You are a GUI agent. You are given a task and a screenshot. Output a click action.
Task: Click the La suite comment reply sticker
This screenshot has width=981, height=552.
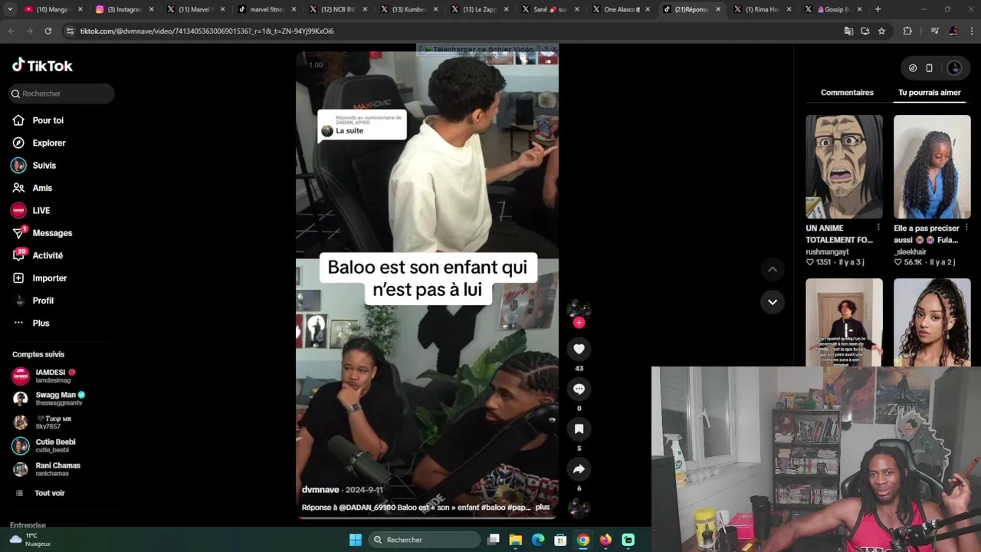point(362,125)
